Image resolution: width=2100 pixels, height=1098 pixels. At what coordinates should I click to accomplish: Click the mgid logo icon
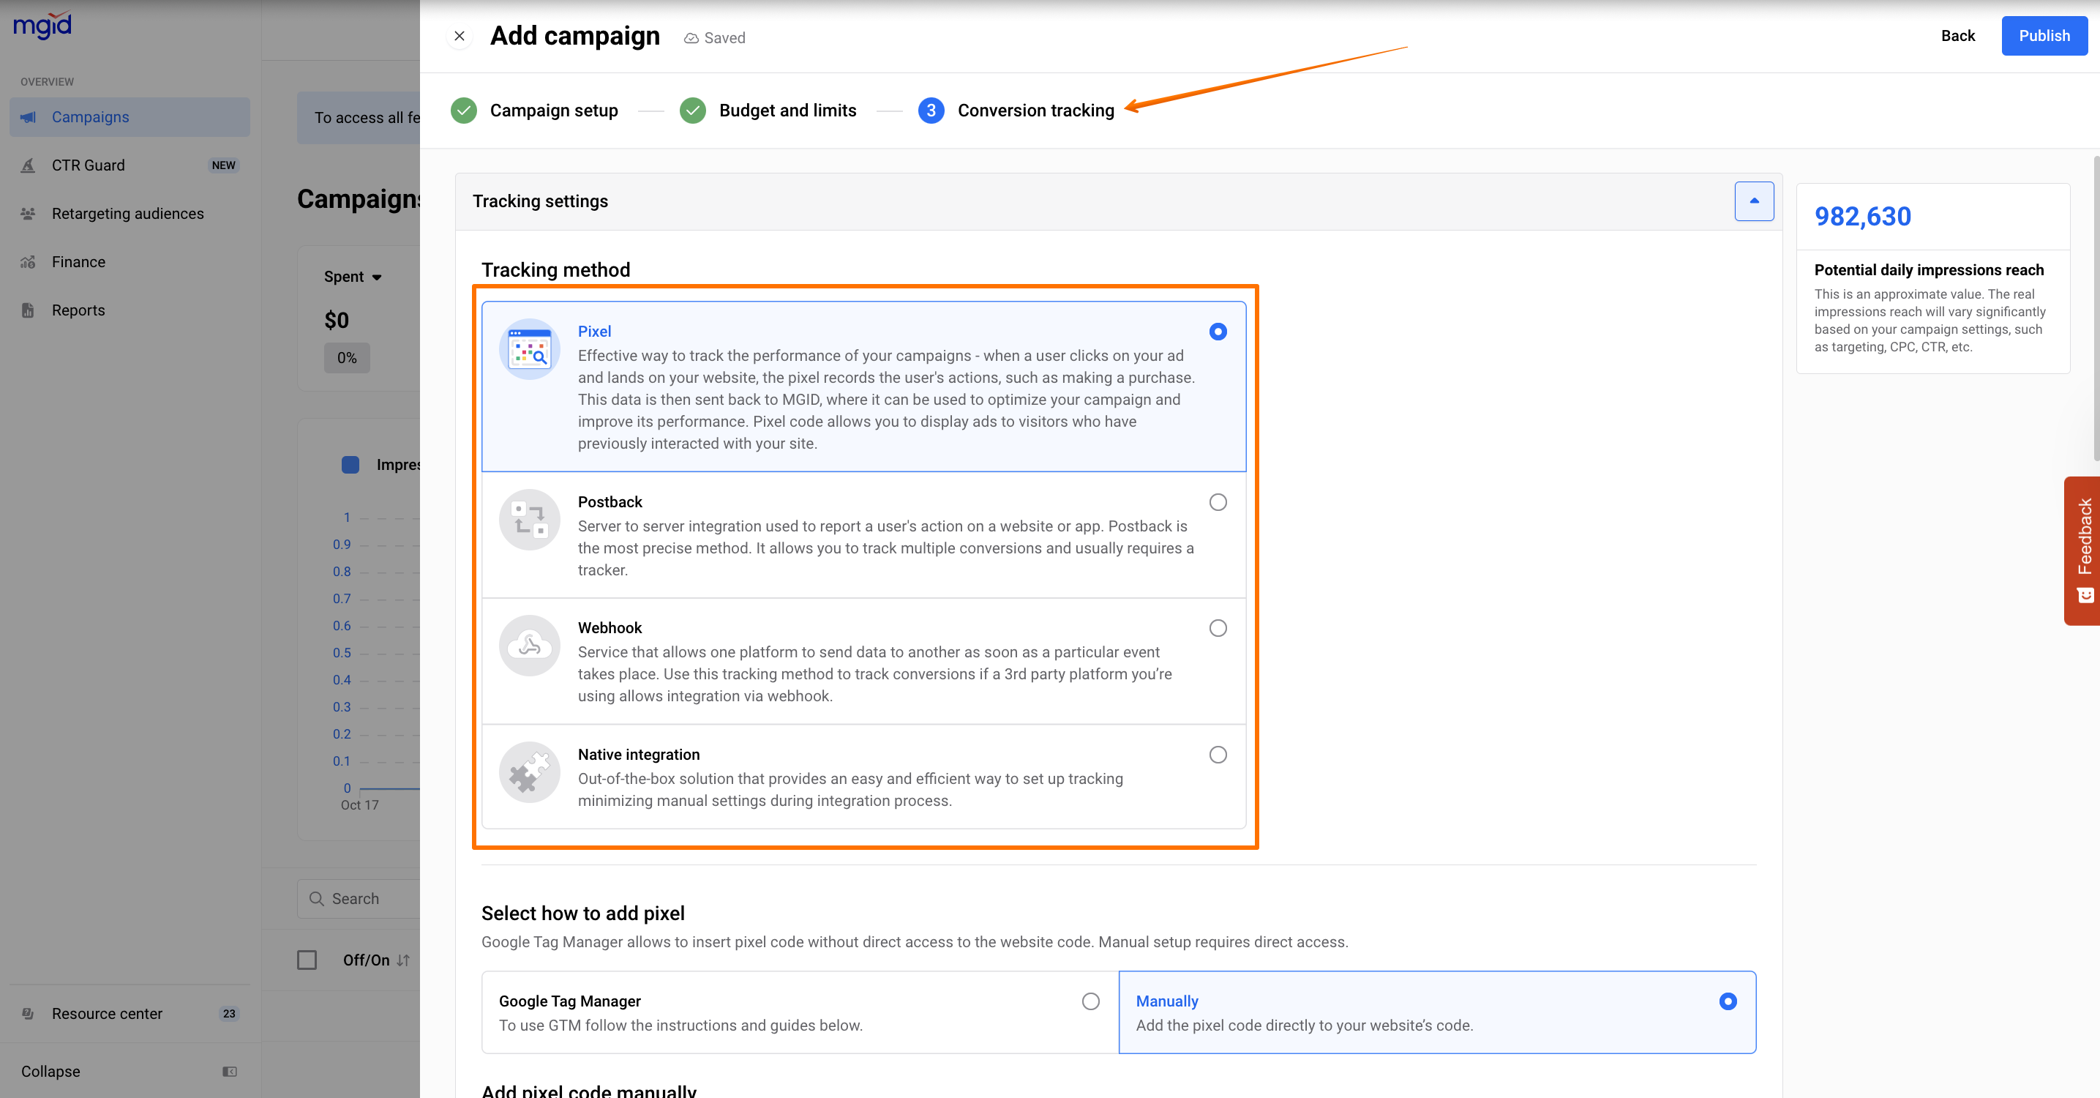tap(42, 26)
